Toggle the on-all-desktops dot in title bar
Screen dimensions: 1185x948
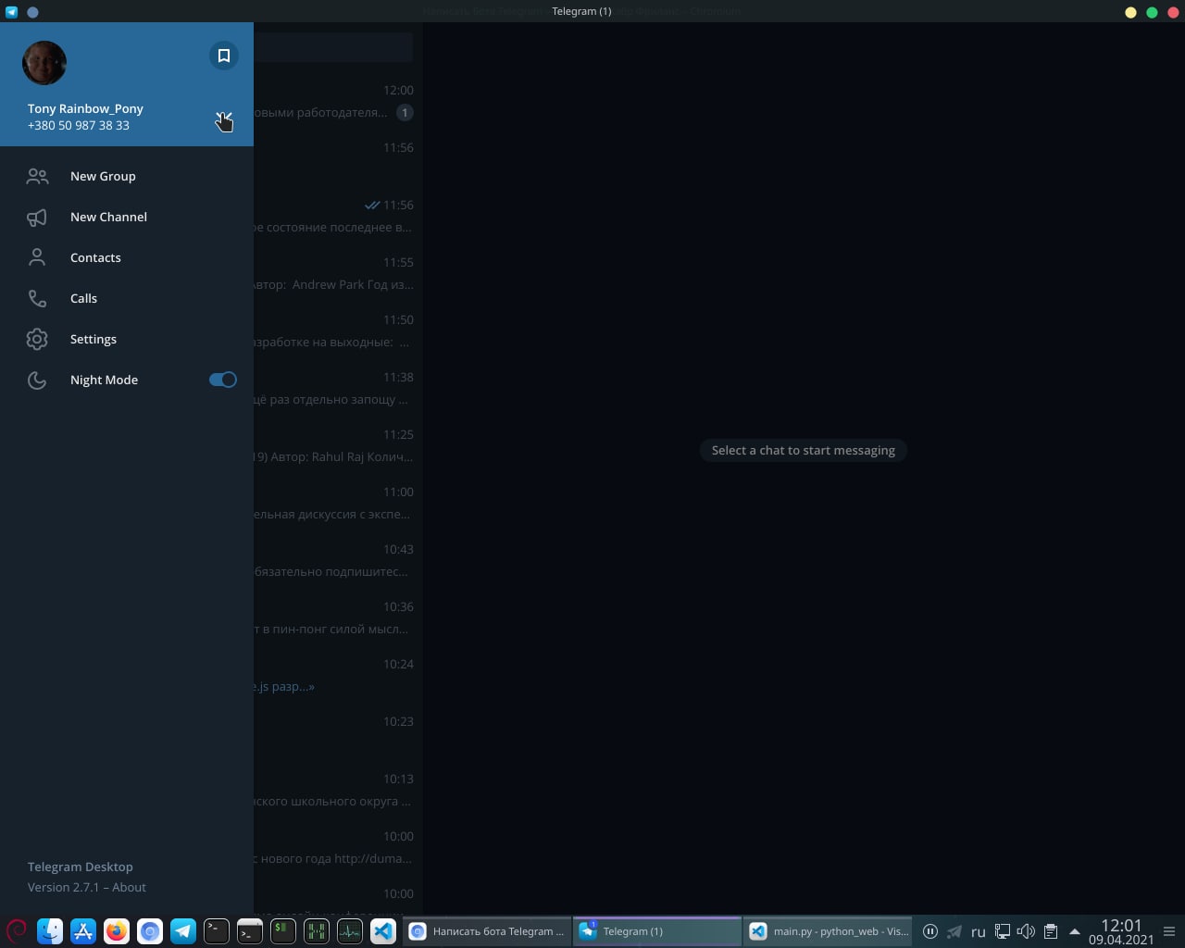pyautogui.click(x=32, y=12)
